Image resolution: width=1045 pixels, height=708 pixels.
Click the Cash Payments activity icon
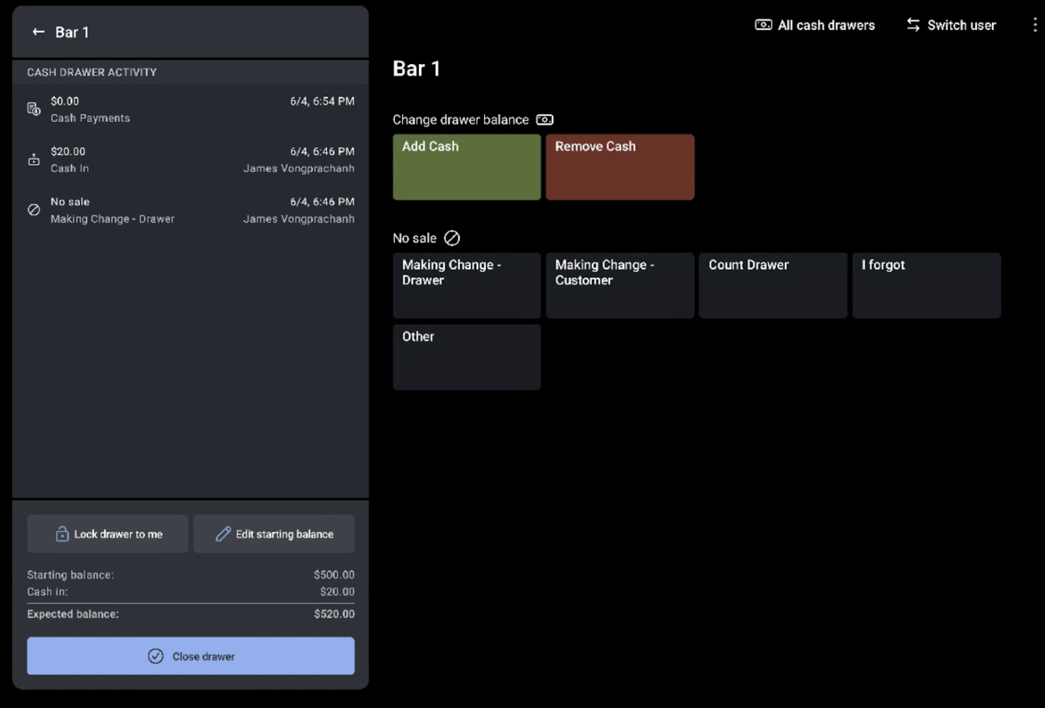pyautogui.click(x=34, y=109)
